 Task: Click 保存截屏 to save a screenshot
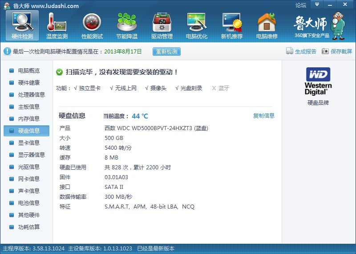(337, 51)
